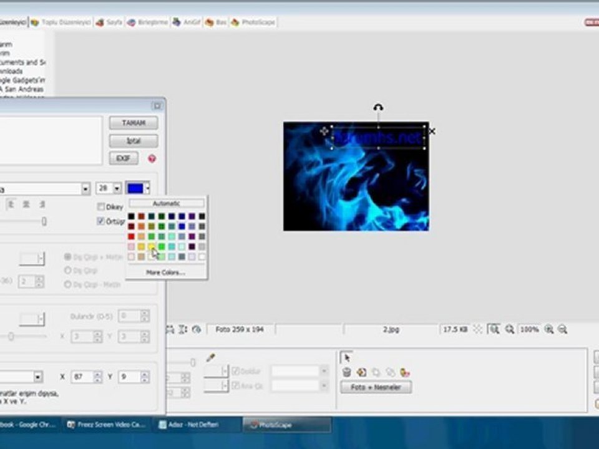Switch to the Birleştirme tab
The image size is (599, 449).
(x=147, y=22)
